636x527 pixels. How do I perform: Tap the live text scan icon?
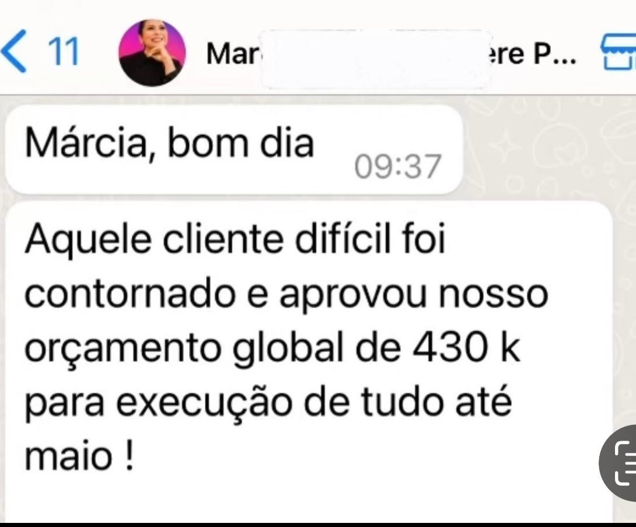pyautogui.click(x=619, y=463)
